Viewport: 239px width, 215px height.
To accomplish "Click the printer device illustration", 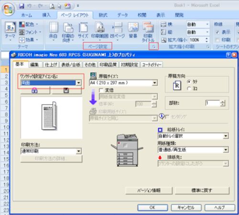I will pyautogui.click(x=127, y=150).
